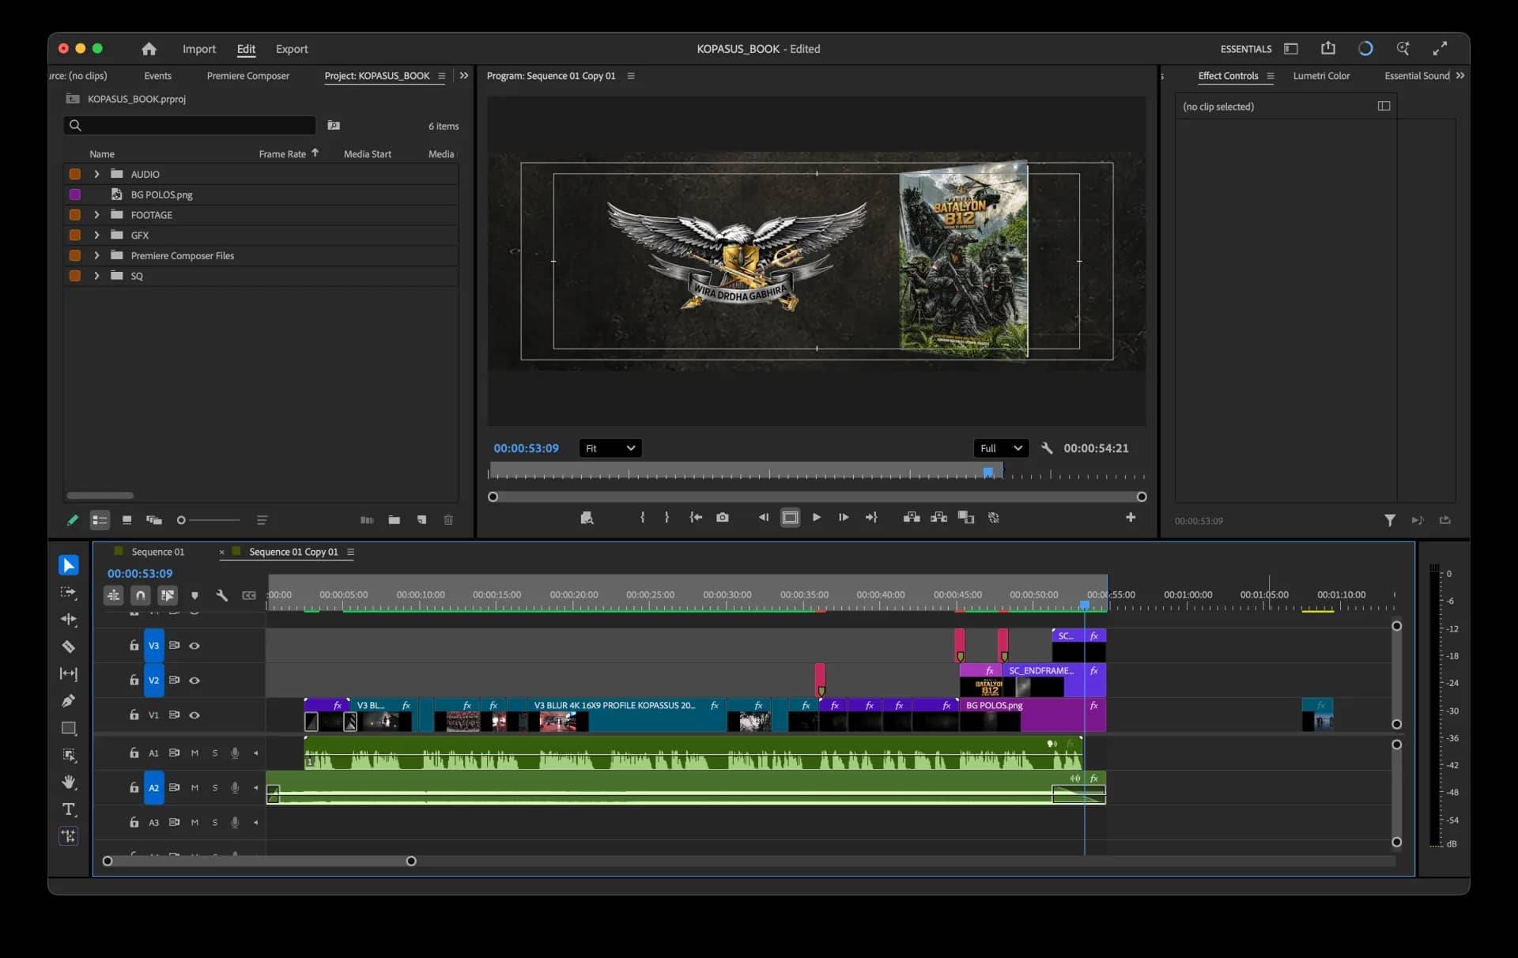Mute audio track A1
Screen dimensions: 1518x958
coord(194,753)
